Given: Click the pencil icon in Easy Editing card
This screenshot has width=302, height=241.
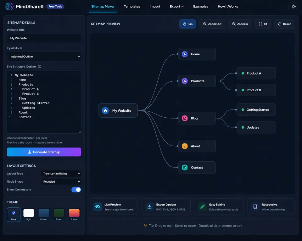Looking at the screenshot, I should 202,207.
